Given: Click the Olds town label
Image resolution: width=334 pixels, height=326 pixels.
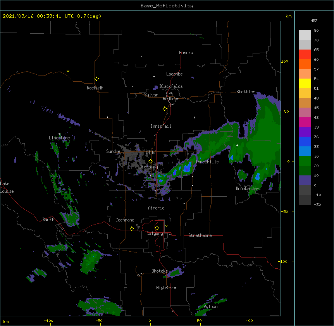Looking at the screenshot, I should (x=150, y=153).
